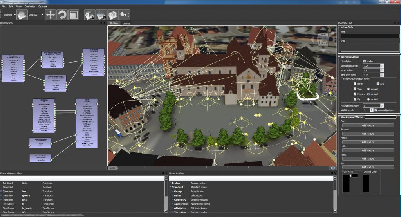The height and width of the screenshot is (217, 401).
Task: Open the Examine navigation mode dropdown
Action: 9,15
